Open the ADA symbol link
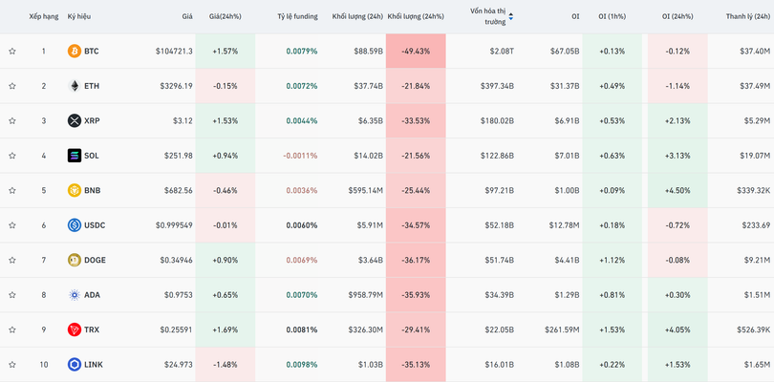This screenshot has height=382, width=774. point(92,295)
